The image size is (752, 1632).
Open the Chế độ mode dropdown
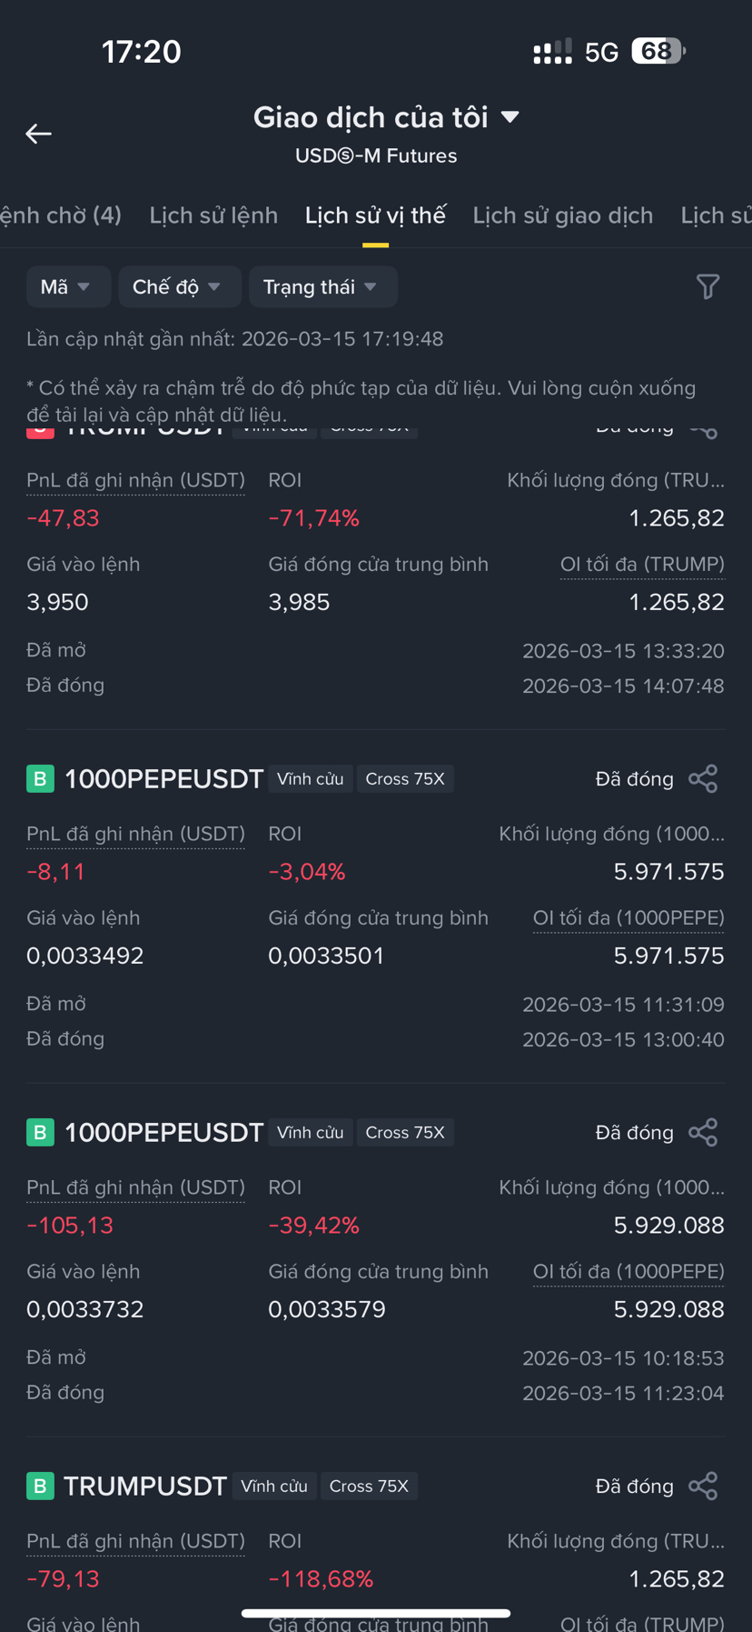pyautogui.click(x=178, y=287)
